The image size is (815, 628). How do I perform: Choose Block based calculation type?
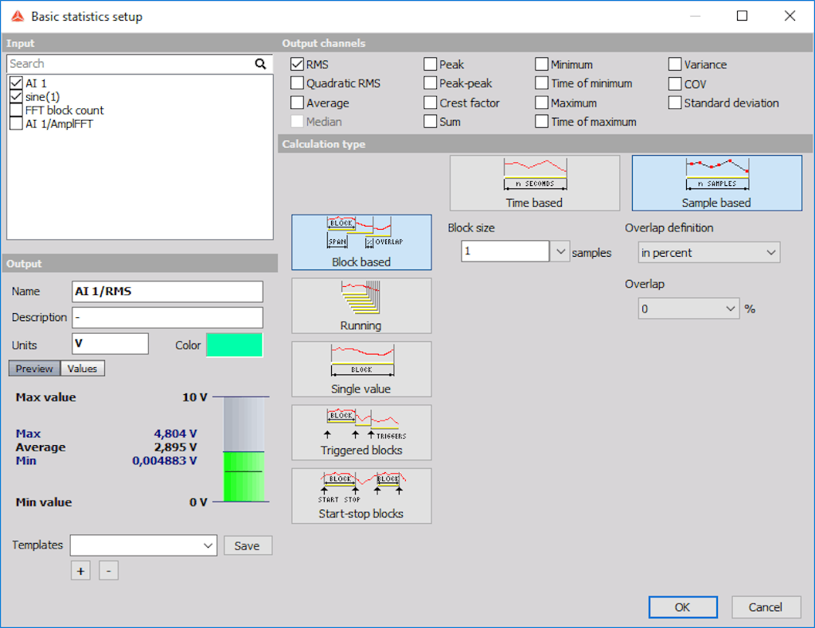coord(361,242)
